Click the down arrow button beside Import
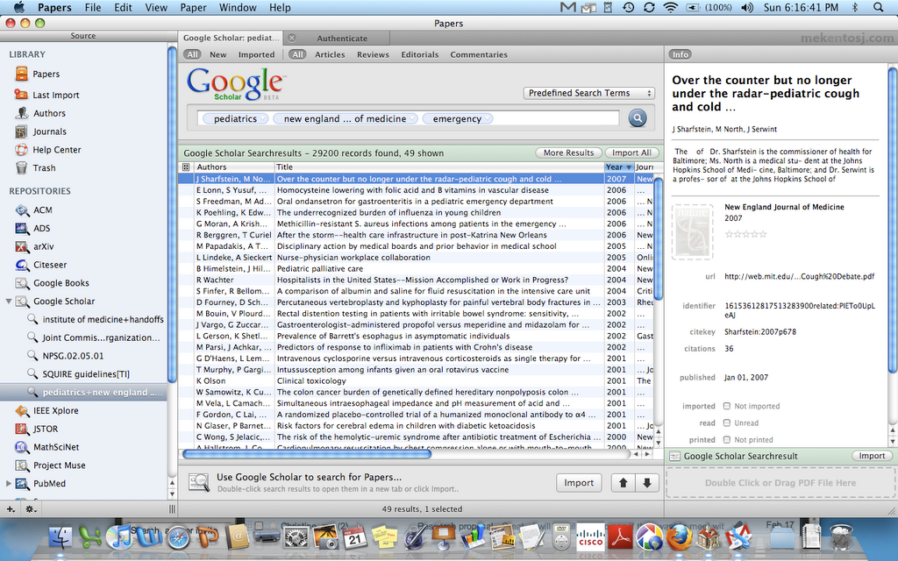The height and width of the screenshot is (561, 898). (647, 483)
